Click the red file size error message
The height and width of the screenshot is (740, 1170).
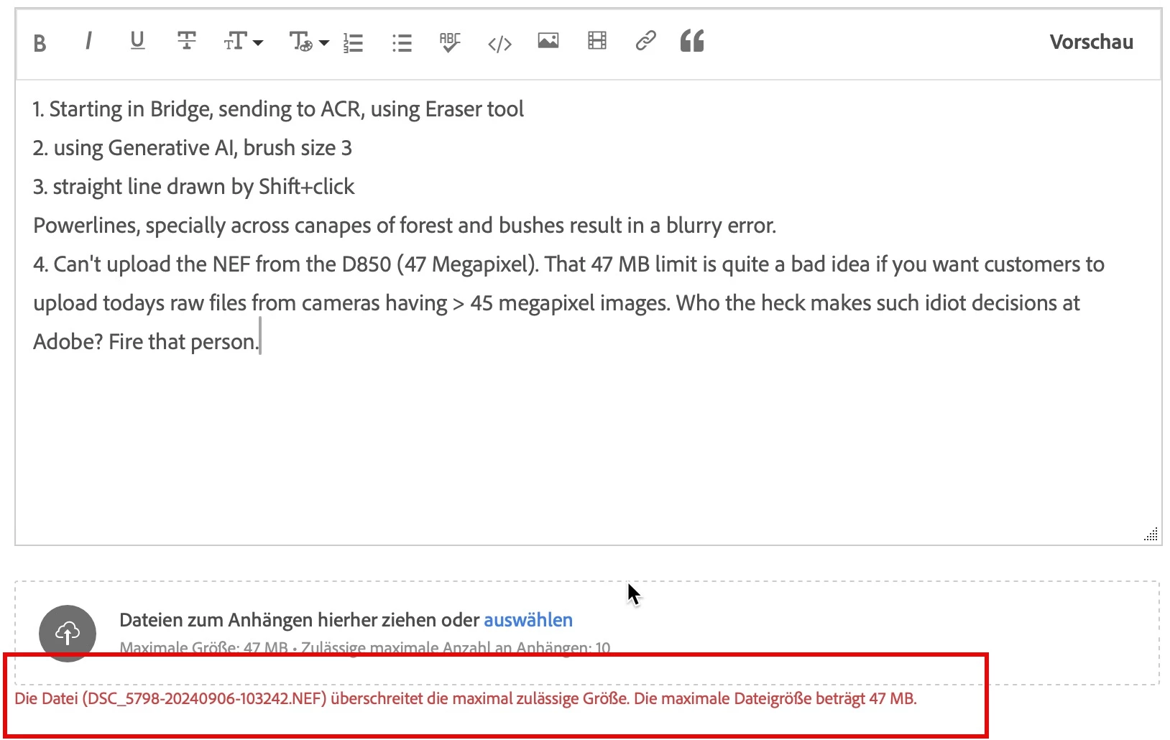coord(466,698)
